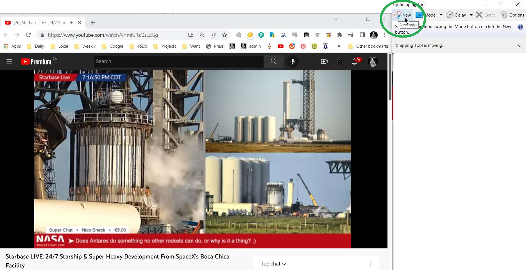Viewport: 526px width, 270px height.
Task: Expand the Snipping Tool Mode dropdown arrow
Action: pyautogui.click(x=441, y=15)
